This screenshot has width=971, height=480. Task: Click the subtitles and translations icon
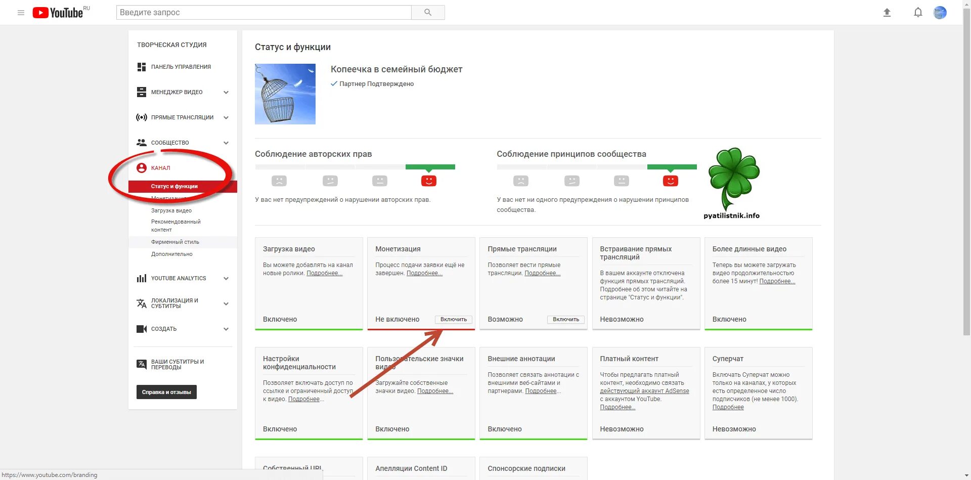[x=142, y=364]
